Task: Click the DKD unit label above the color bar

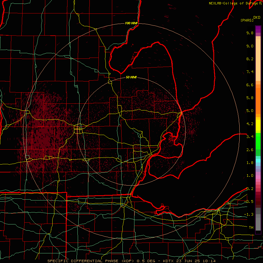Action: (x=257, y=18)
